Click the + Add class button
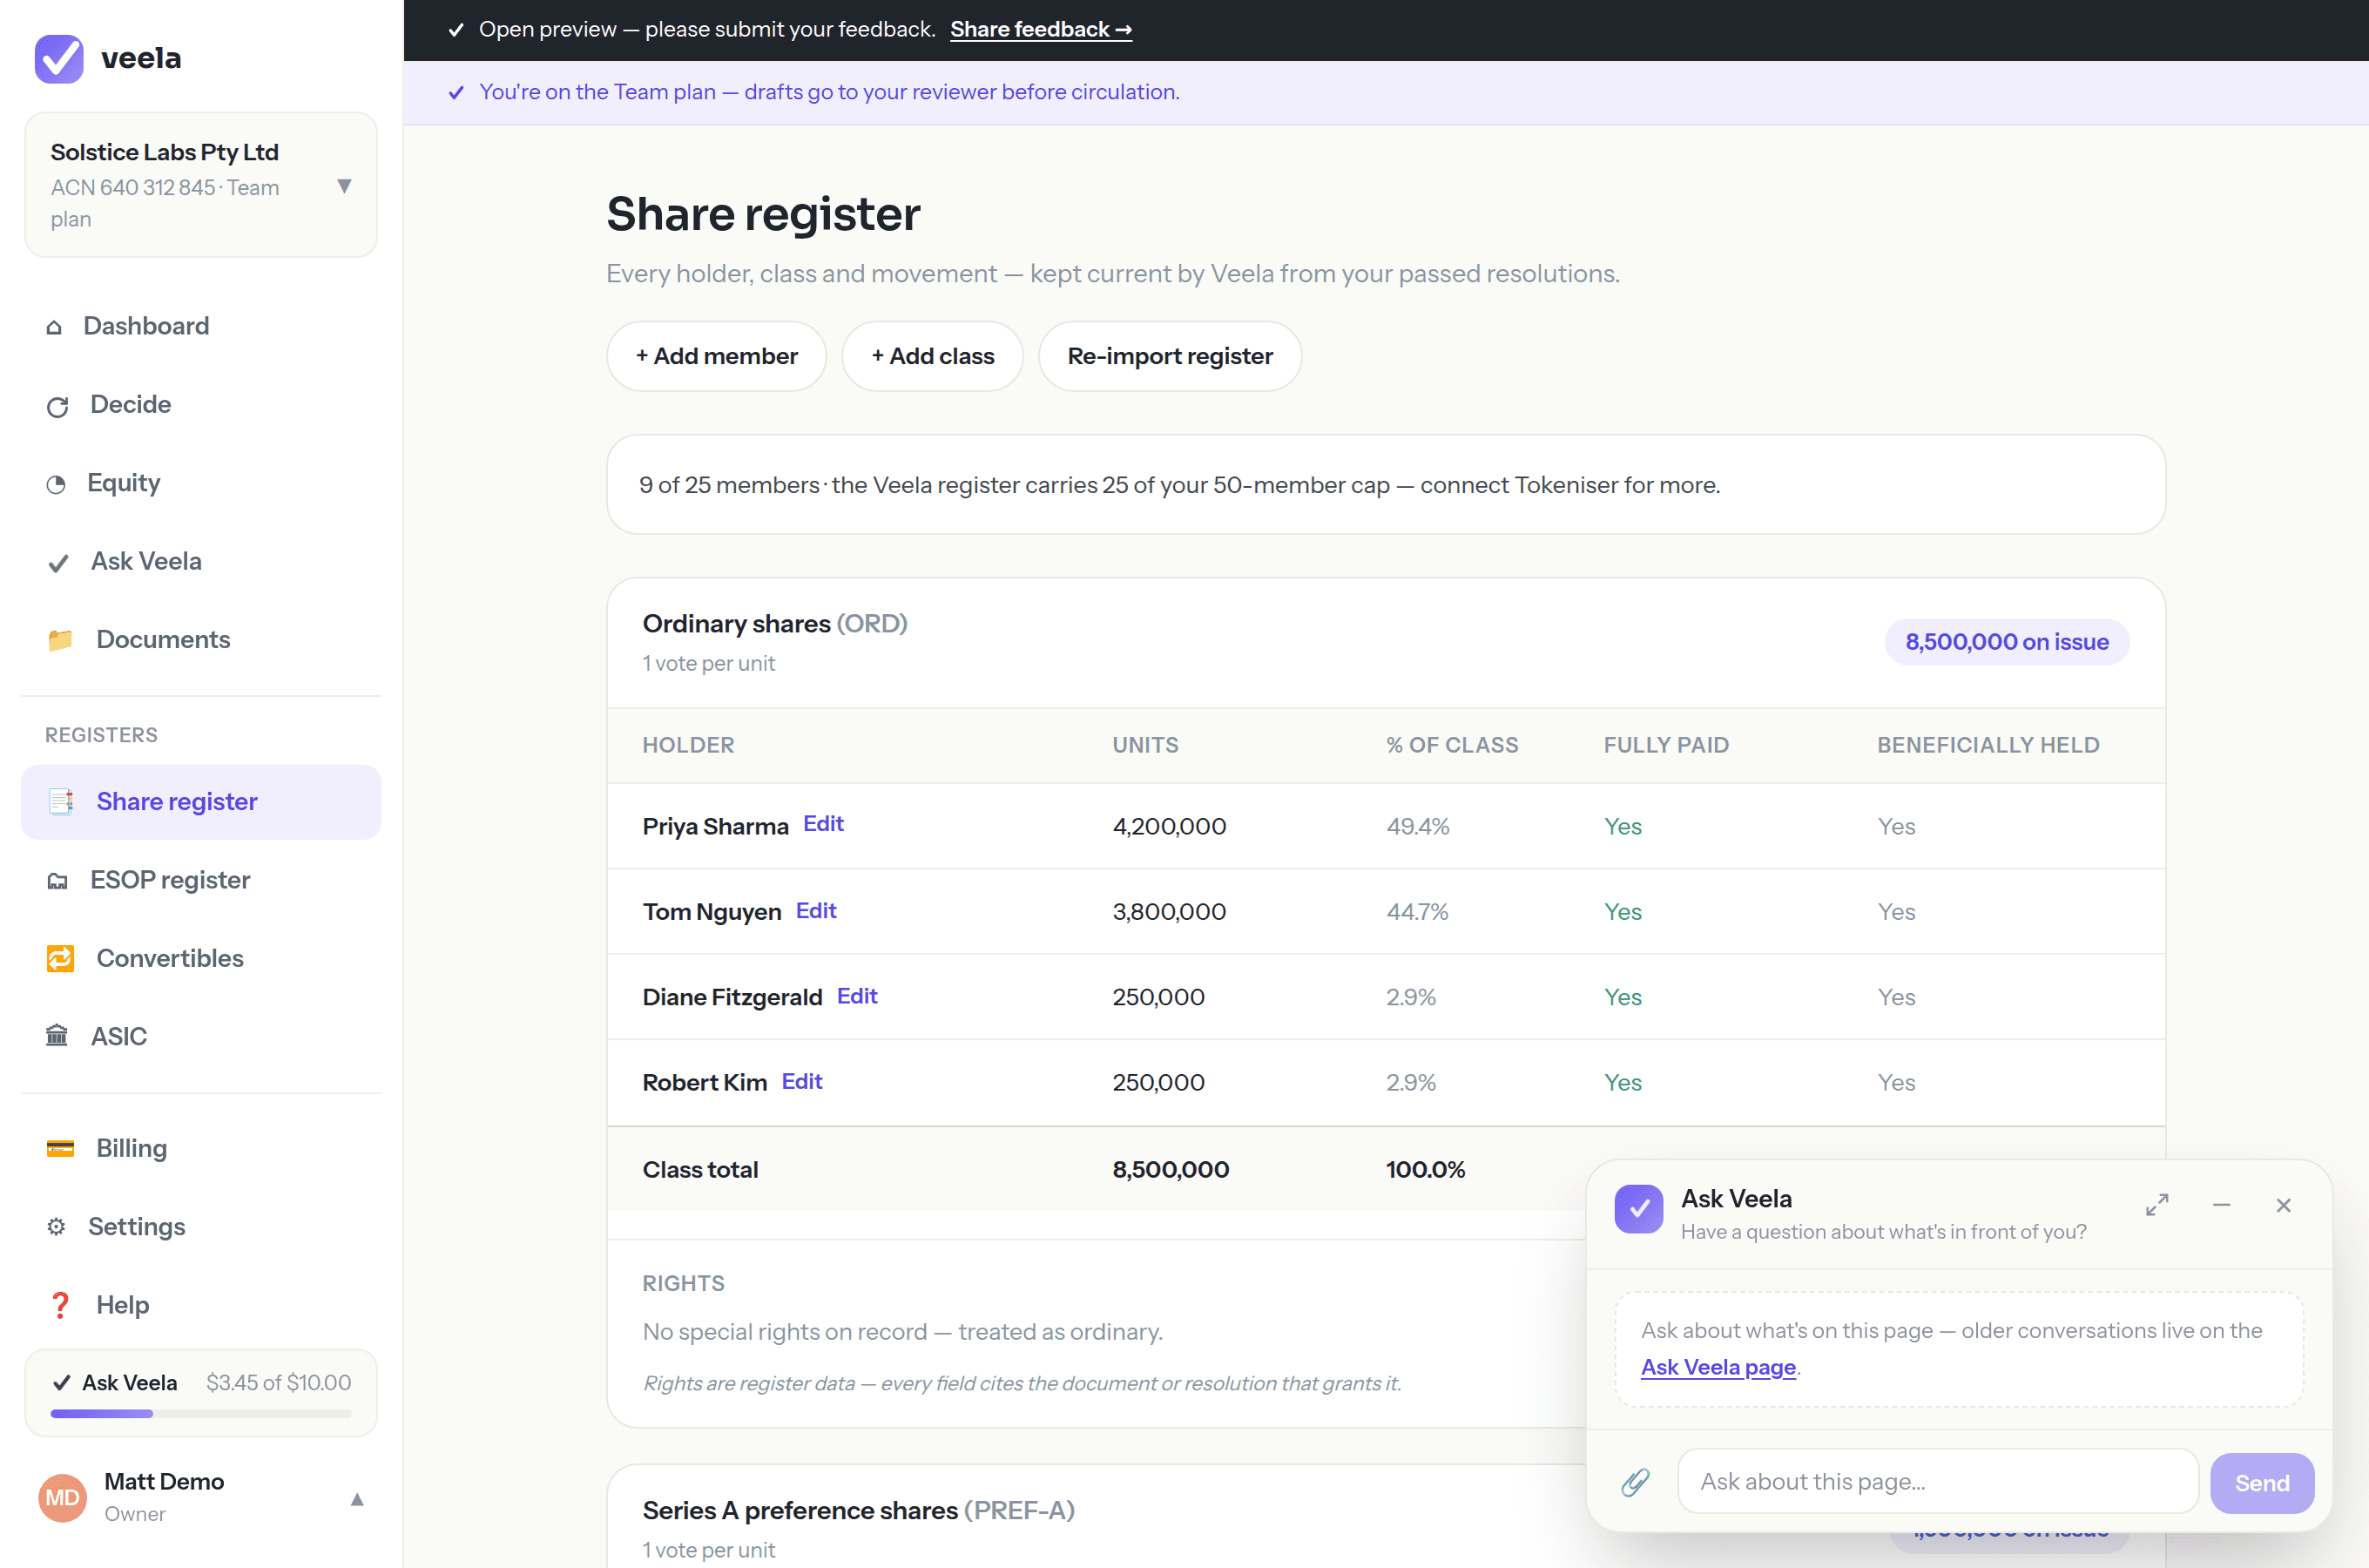2369x1568 pixels. tap(933, 356)
